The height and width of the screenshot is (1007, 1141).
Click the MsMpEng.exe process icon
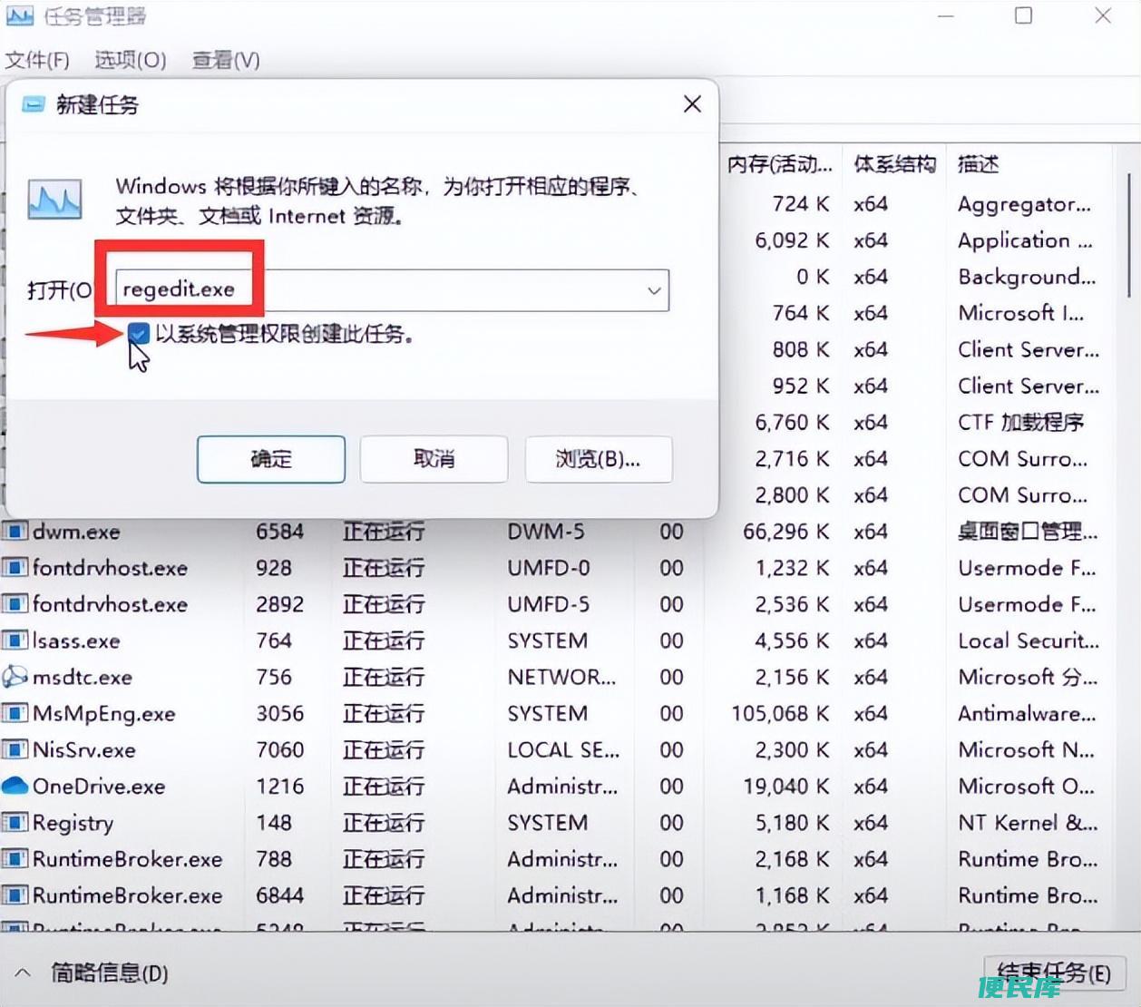coord(15,713)
